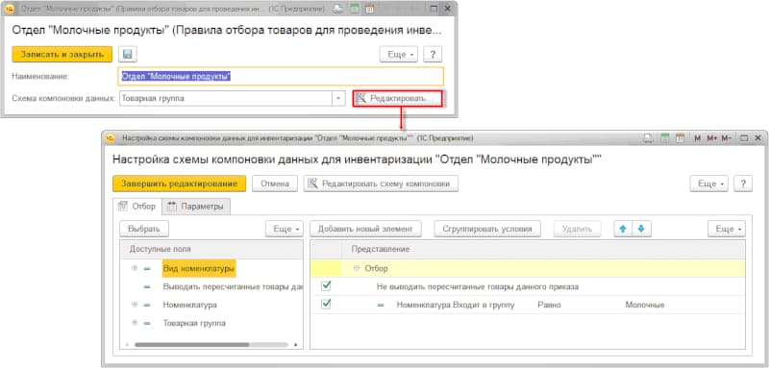Open the Схема компоновки данных dropdown arrow
This screenshot has height=368, width=769.
(x=338, y=99)
